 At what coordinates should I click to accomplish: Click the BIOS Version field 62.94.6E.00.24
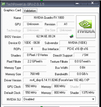tap(46, 36)
